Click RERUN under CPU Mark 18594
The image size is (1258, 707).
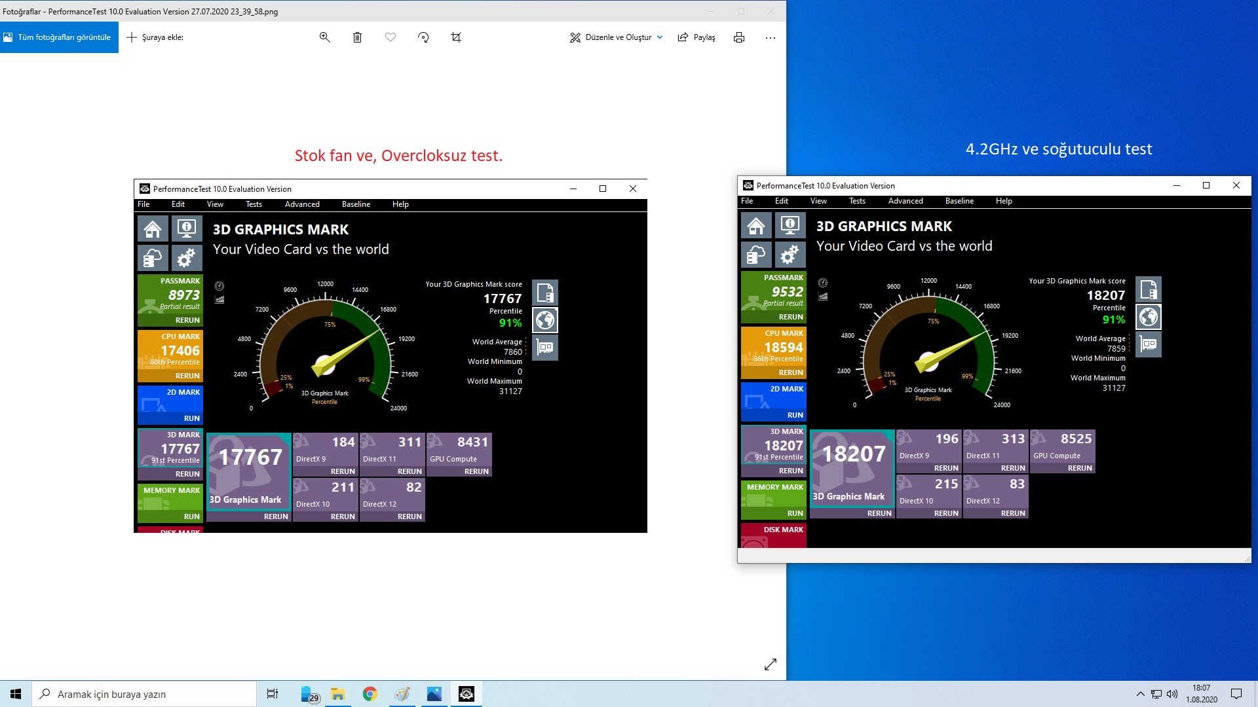[790, 372]
